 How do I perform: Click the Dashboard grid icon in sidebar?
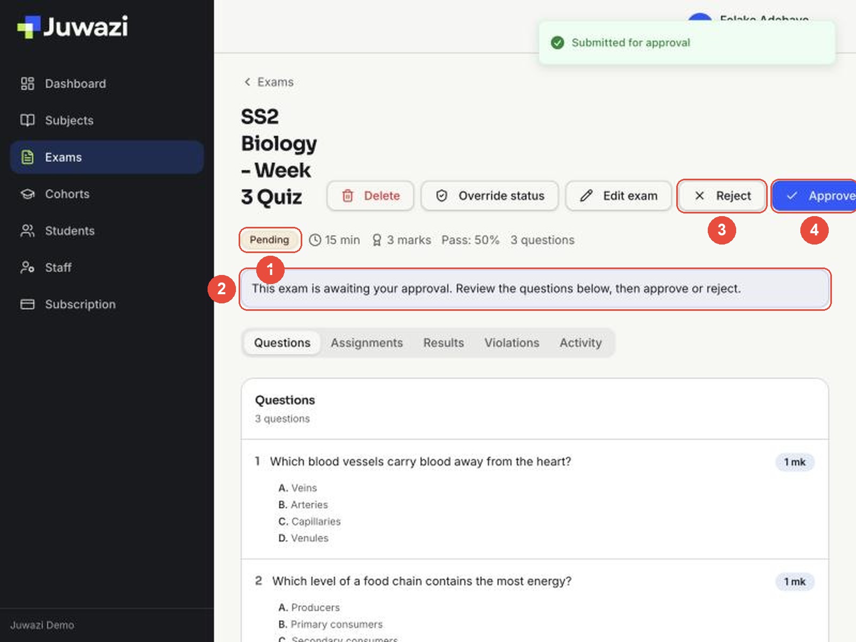pyautogui.click(x=27, y=83)
